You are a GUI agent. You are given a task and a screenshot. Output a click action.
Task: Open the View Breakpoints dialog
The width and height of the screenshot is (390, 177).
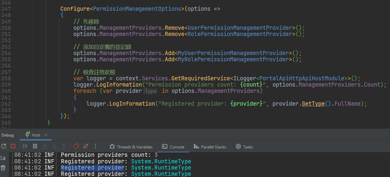[76, 146]
